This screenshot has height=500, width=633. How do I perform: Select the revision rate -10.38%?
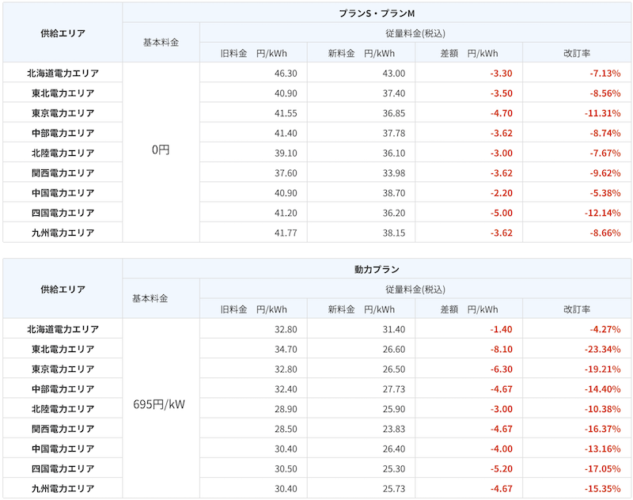603,409
